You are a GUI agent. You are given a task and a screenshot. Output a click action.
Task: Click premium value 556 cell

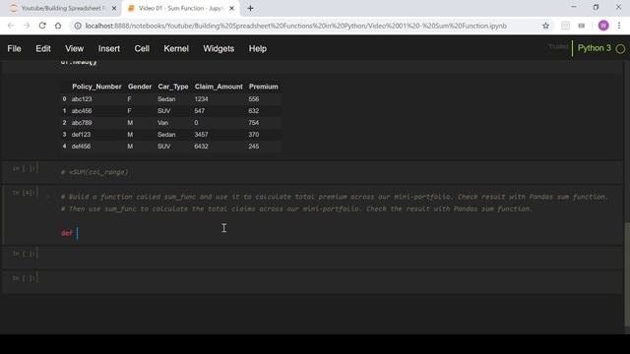254,98
